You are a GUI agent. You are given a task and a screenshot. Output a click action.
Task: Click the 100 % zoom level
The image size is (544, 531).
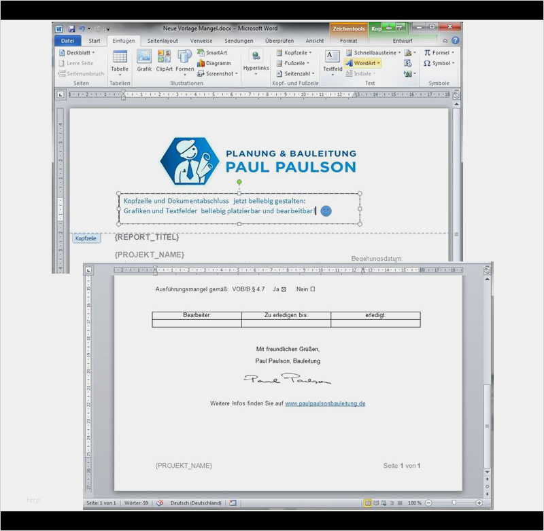pos(414,503)
